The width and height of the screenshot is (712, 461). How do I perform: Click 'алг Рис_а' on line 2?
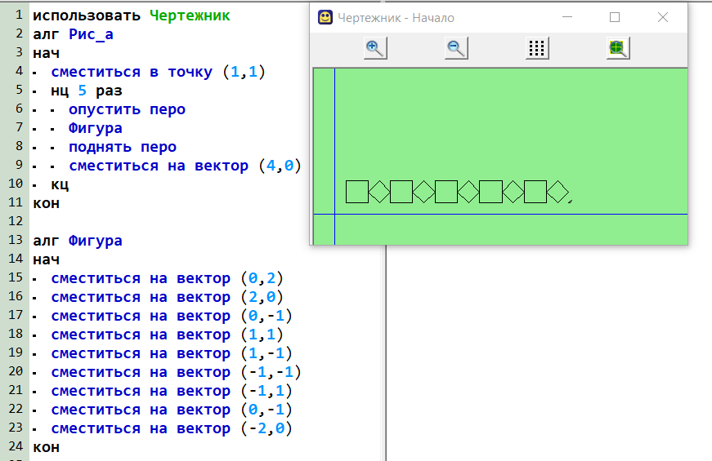click(x=73, y=34)
